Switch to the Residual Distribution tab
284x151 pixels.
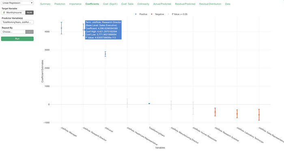coord(210,4)
